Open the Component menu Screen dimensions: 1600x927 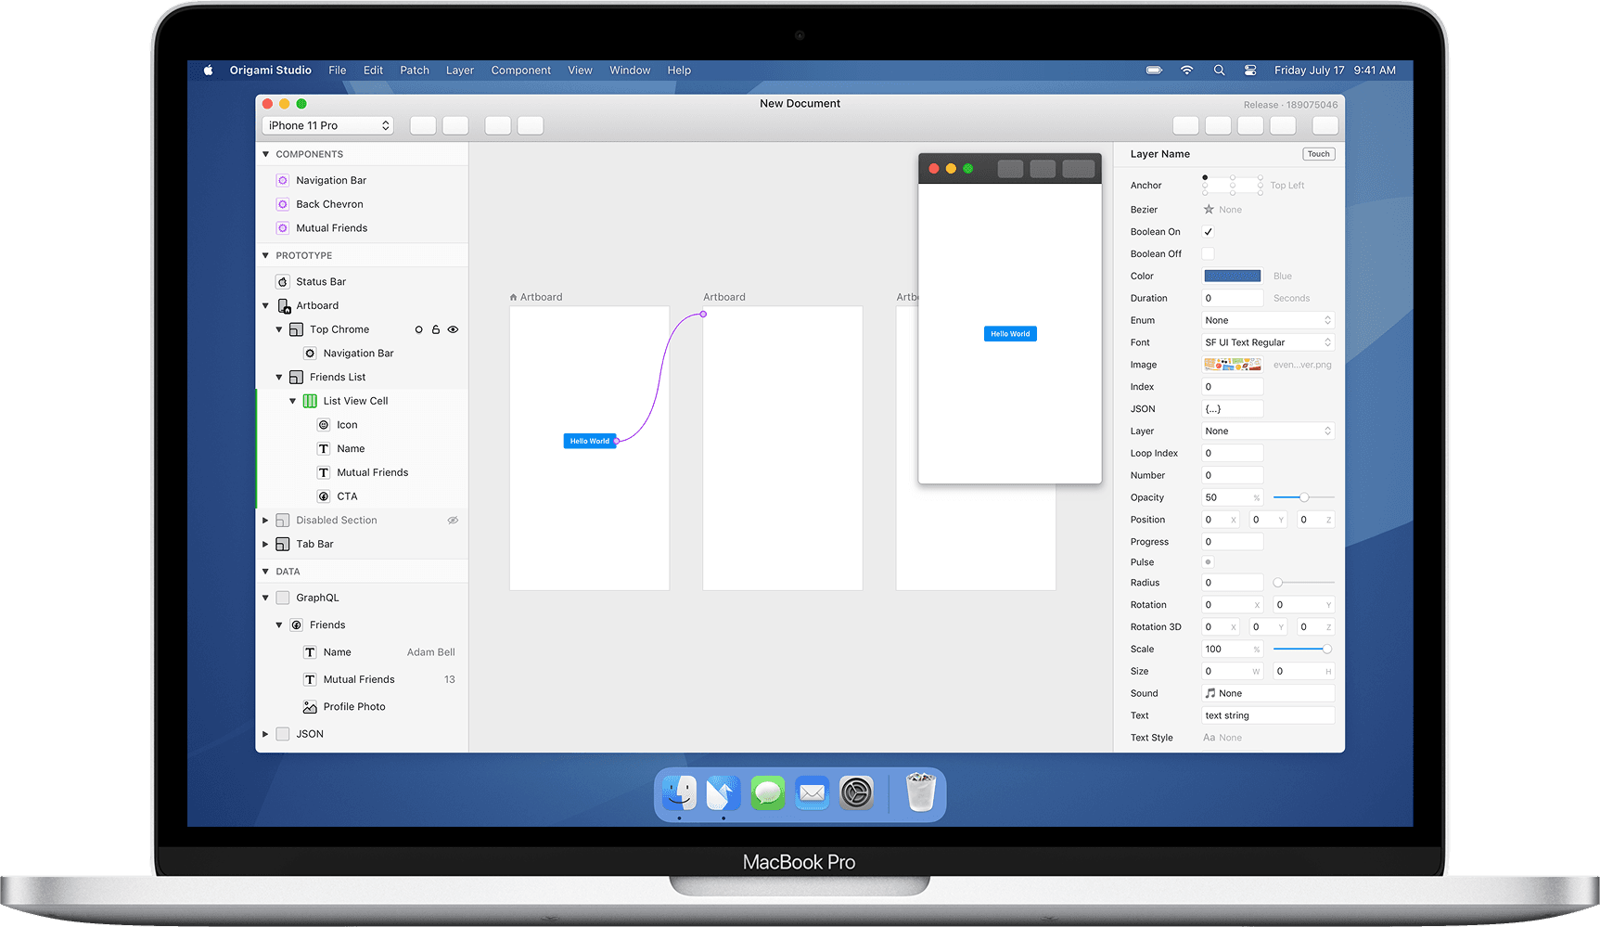coord(521,71)
